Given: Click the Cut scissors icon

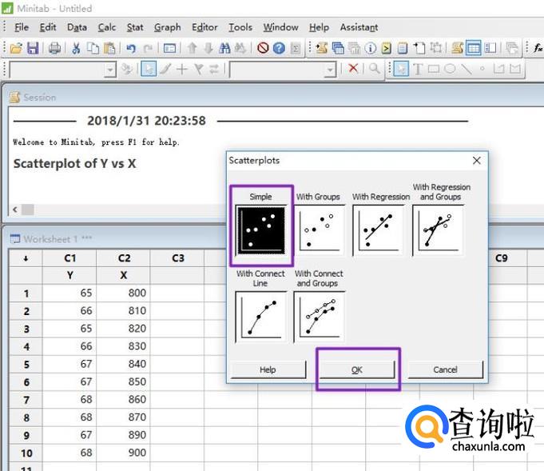Looking at the screenshot, I should coord(76,48).
